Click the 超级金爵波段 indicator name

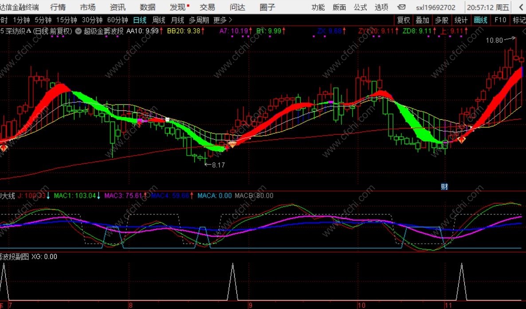pos(104,31)
